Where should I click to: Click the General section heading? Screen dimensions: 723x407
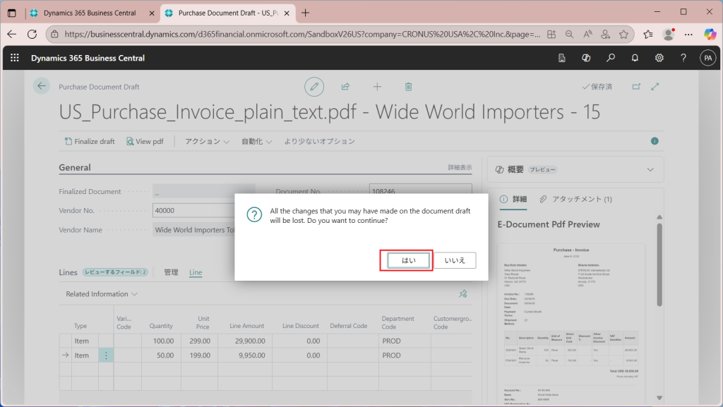point(75,168)
